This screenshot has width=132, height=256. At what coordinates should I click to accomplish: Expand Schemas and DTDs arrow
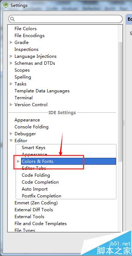[11, 63]
